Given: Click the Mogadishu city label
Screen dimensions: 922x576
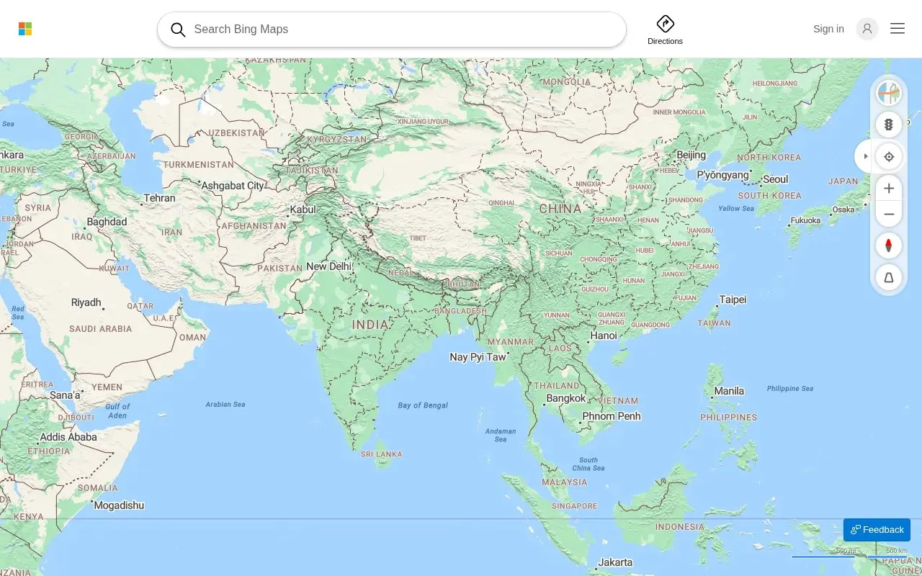Looking at the screenshot, I should pyautogui.click(x=119, y=505).
